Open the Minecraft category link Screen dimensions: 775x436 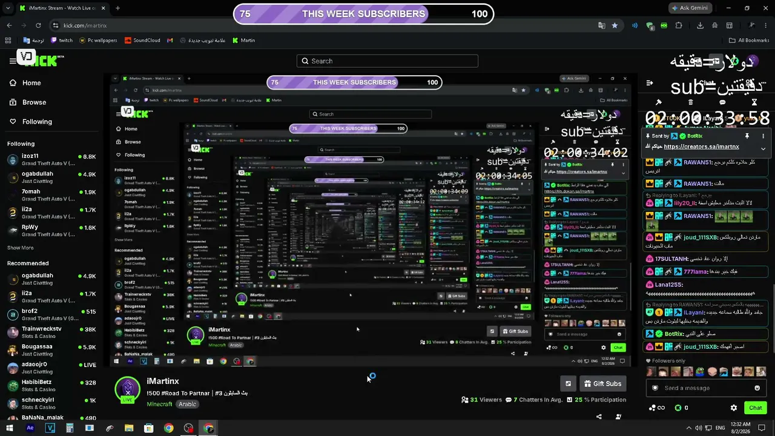pyautogui.click(x=159, y=405)
